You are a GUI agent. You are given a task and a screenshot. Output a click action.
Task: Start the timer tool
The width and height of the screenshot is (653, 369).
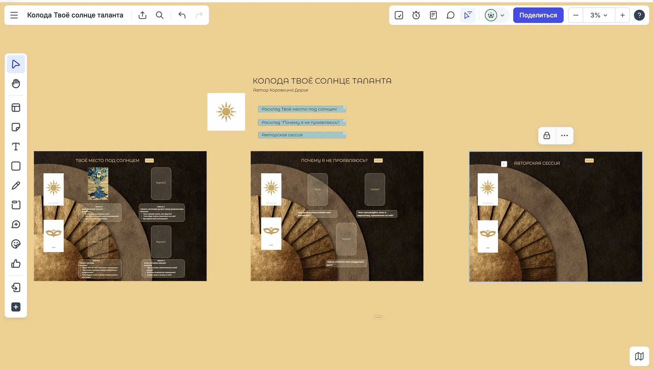click(416, 15)
